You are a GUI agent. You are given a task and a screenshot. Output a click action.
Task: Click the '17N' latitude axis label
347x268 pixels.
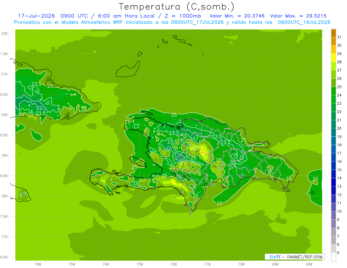[5, 237]
